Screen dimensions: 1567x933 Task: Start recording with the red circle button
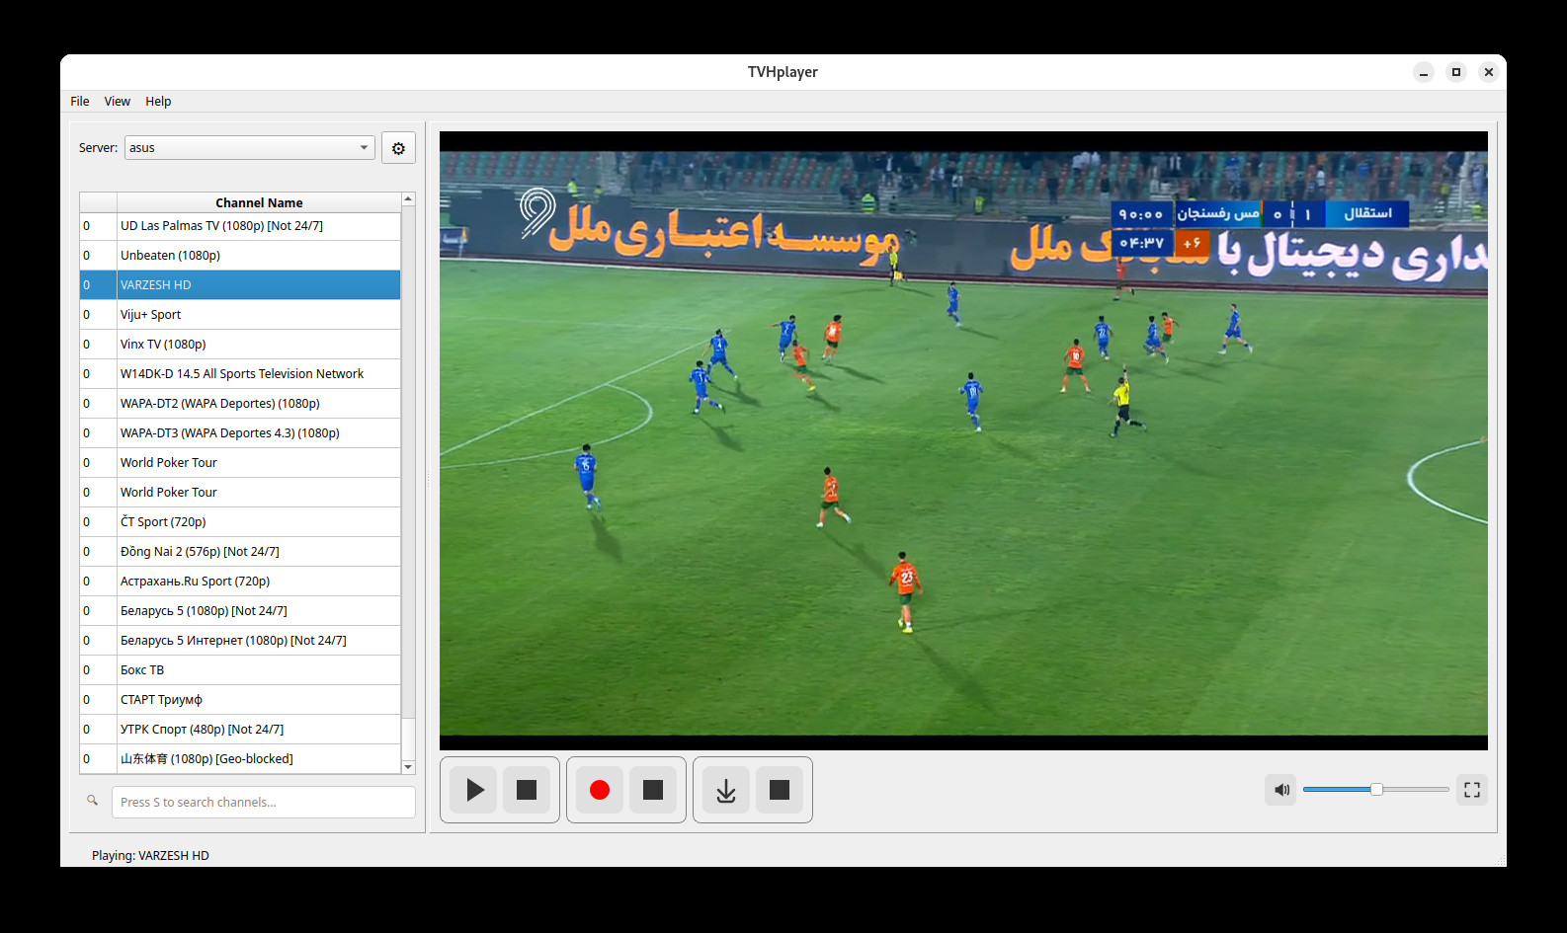click(600, 790)
